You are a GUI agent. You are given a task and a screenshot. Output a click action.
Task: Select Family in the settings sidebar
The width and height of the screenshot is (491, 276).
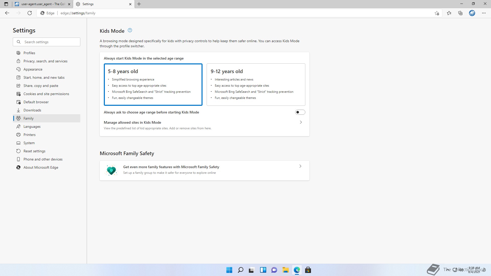(47, 118)
